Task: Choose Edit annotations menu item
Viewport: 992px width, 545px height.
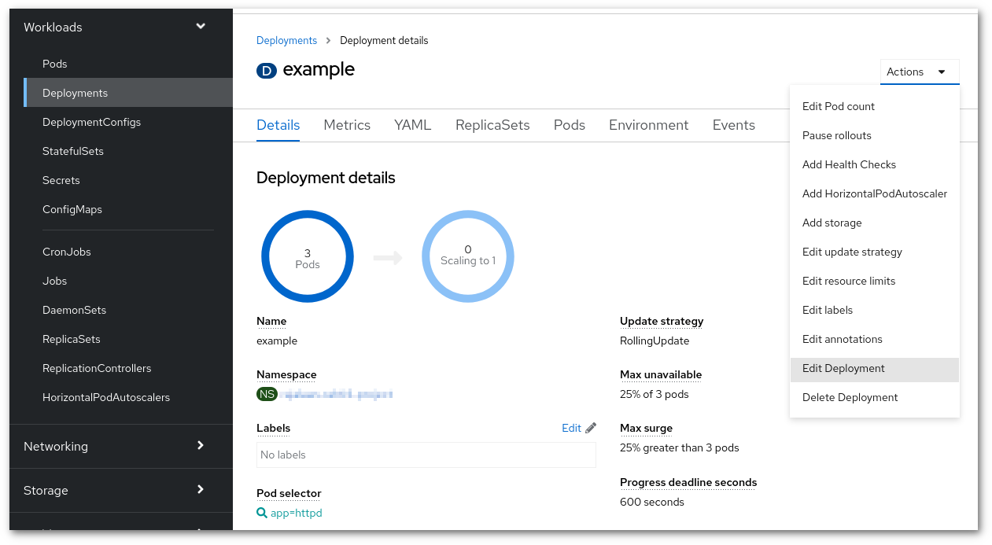Action: point(875,339)
